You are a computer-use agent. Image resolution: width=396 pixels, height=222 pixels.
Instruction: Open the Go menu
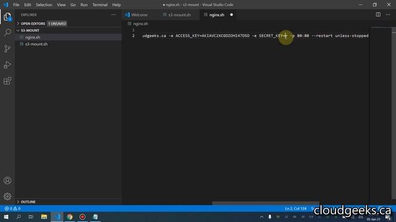pyautogui.click(x=73, y=5)
